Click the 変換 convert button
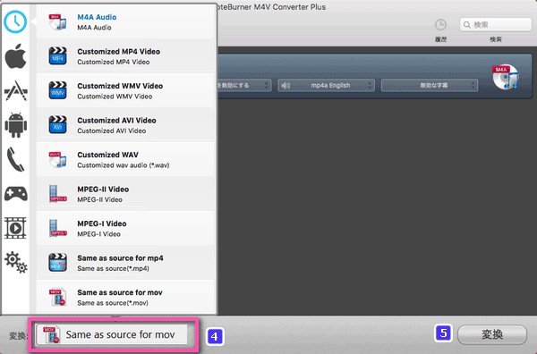Screen dimensions: 537x354 [492, 334]
